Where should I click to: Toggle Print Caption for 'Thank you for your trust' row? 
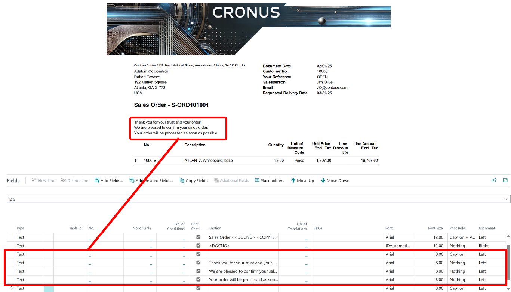(198, 263)
